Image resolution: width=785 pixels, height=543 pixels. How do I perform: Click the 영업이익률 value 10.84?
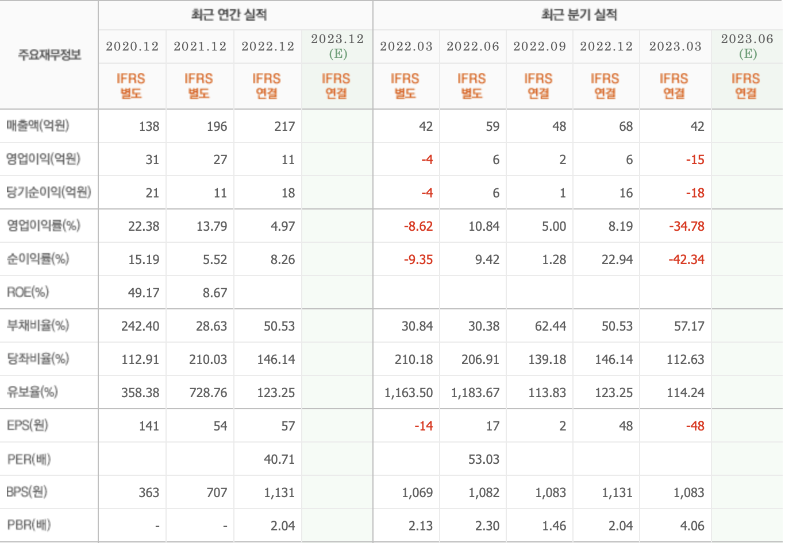pyautogui.click(x=484, y=226)
